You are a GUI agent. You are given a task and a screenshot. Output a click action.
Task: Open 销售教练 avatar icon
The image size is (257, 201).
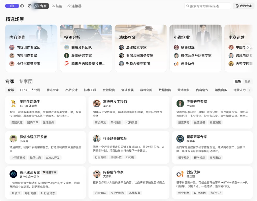coord(176,47)
